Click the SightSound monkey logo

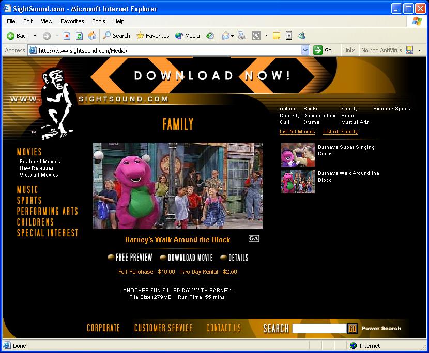click(57, 104)
